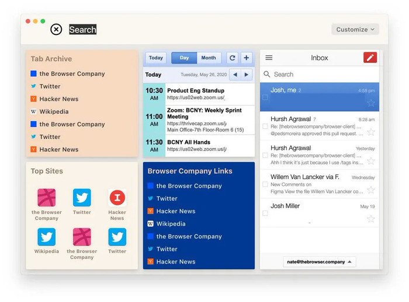This screenshot has width=409, height=302.
Task: Open the Josh, me email thread
Action: pyautogui.click(x=320, y=97)
